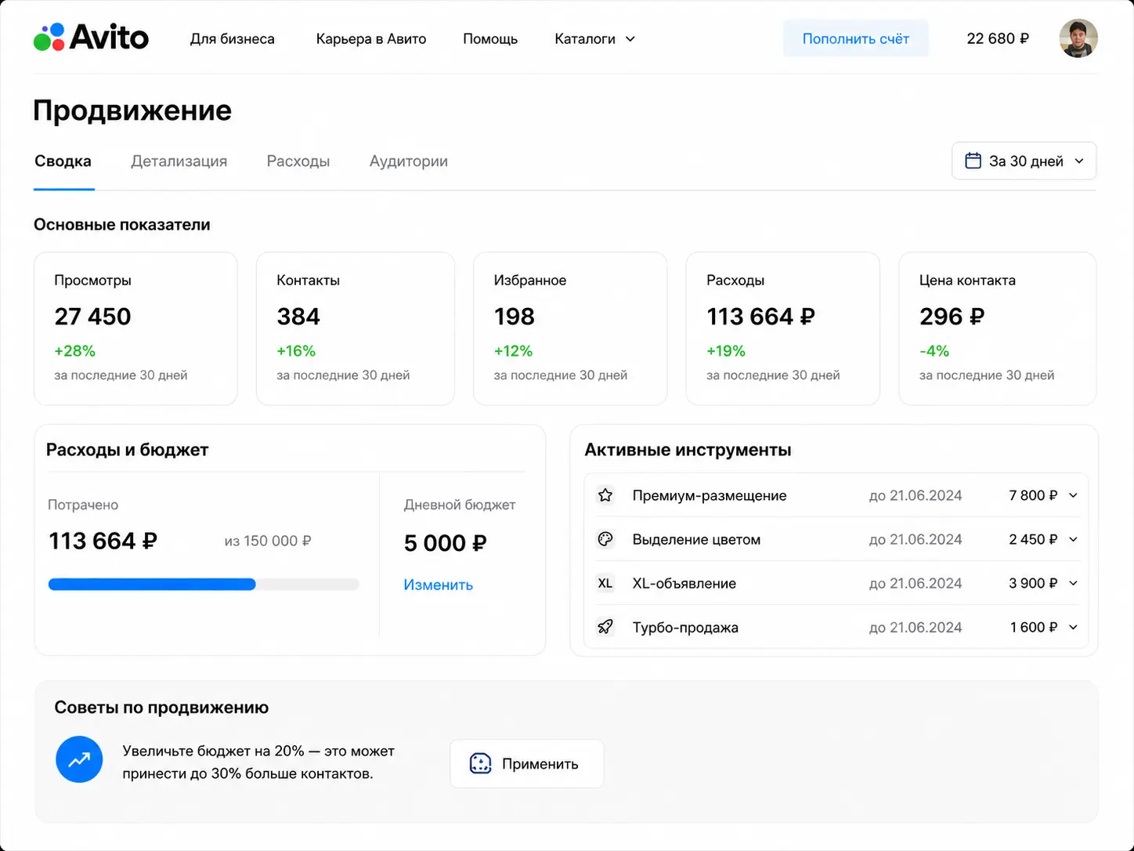The image size is (1134, 851).
Task: Click the rocket icon for Турбо-продажа
Action: (x=605, y=627)
